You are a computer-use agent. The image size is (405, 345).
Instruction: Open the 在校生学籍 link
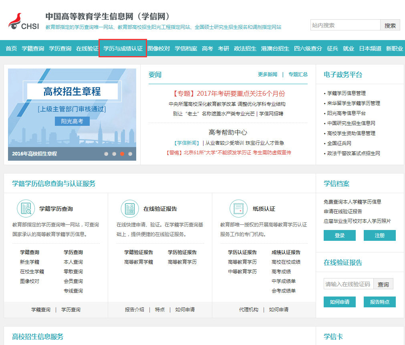pyautogui.click(x=32, y=272)
